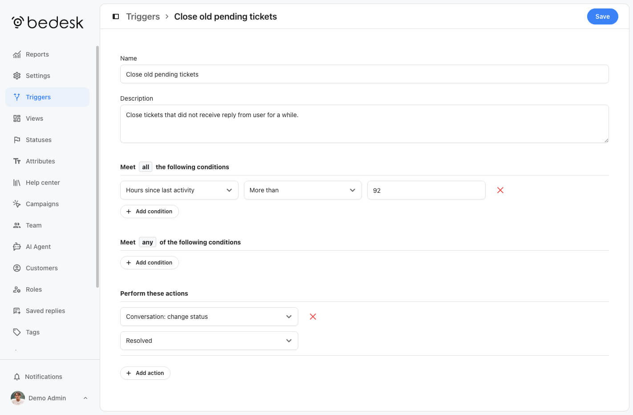Navigate to Attributes
The width and height of the screenshot is (633, 415).
pyautogui.click(x=47, y=161)
